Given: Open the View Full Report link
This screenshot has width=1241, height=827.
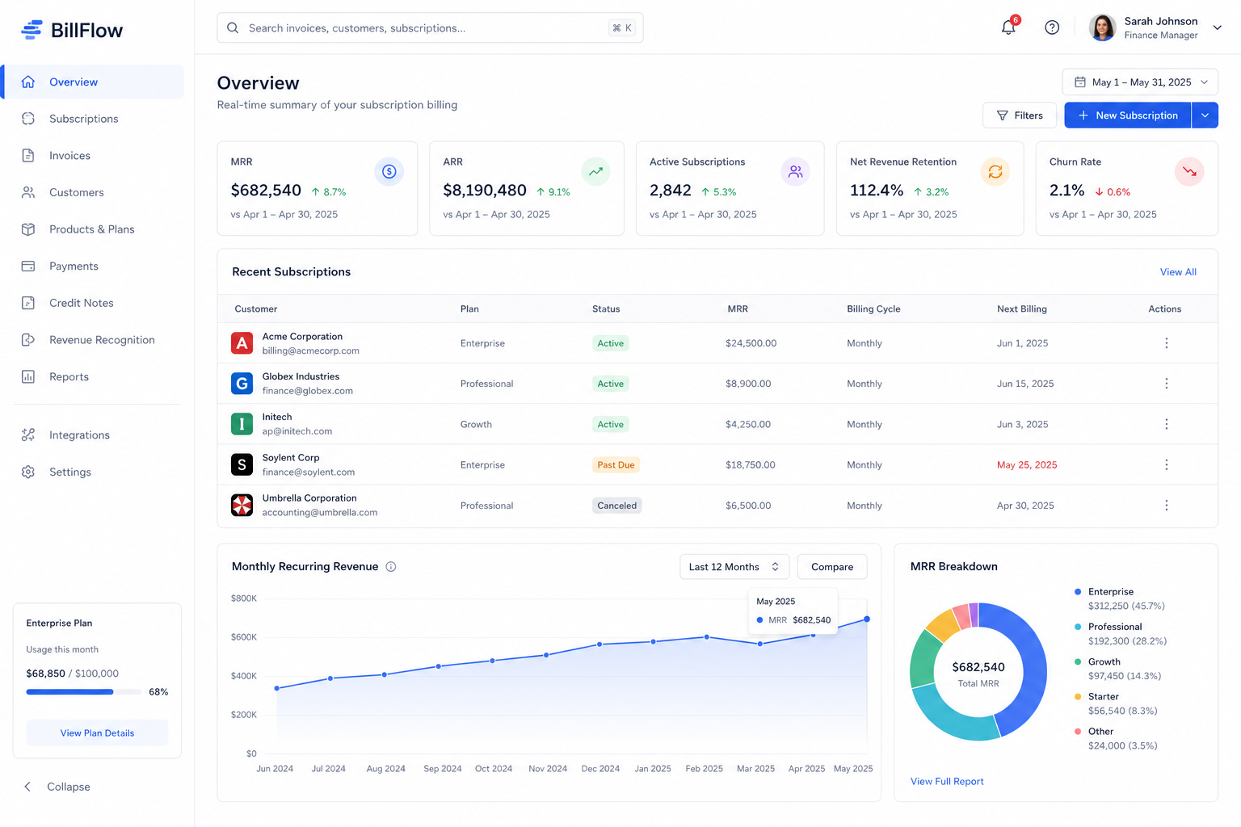Looking at the screenshot, I should [947, 782].
